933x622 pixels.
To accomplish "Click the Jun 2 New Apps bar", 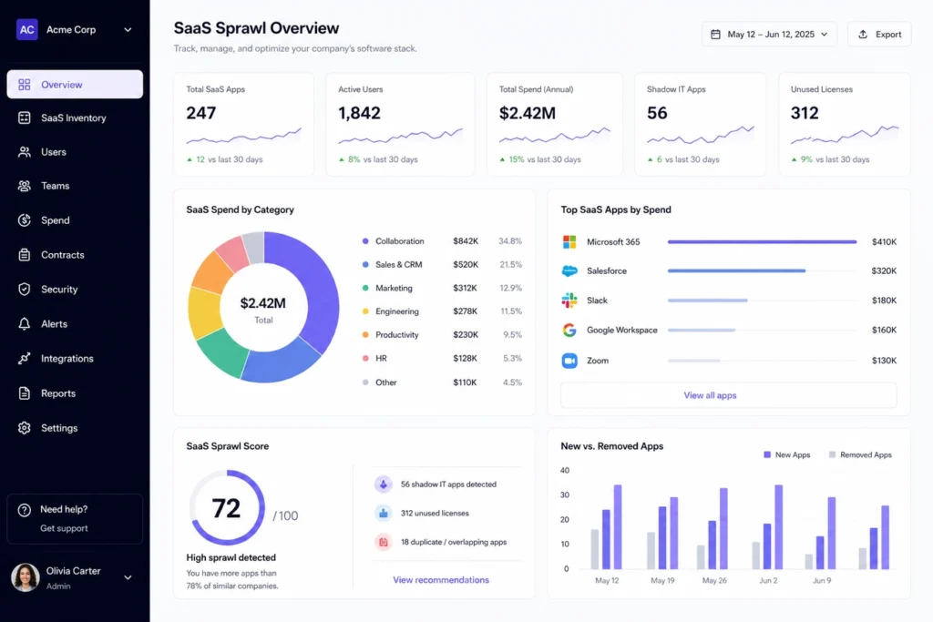I will pos(767,546).
